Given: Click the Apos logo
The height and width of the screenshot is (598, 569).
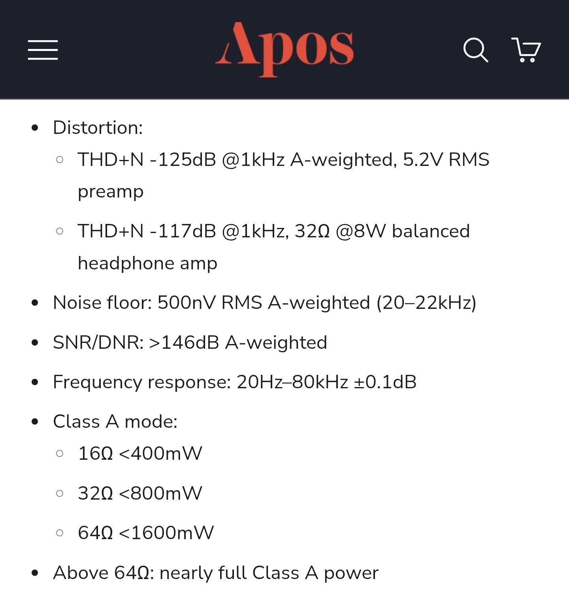Looking at the screenshot, I should (284, 49).
